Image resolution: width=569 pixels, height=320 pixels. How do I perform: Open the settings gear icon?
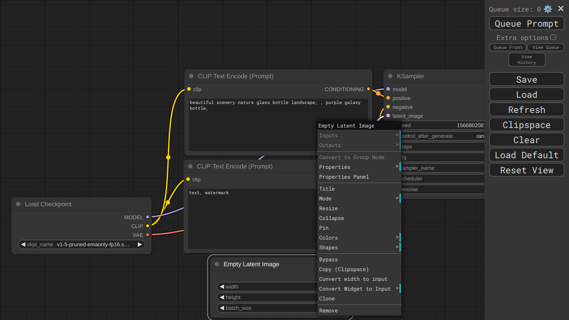tap(548, 9)
